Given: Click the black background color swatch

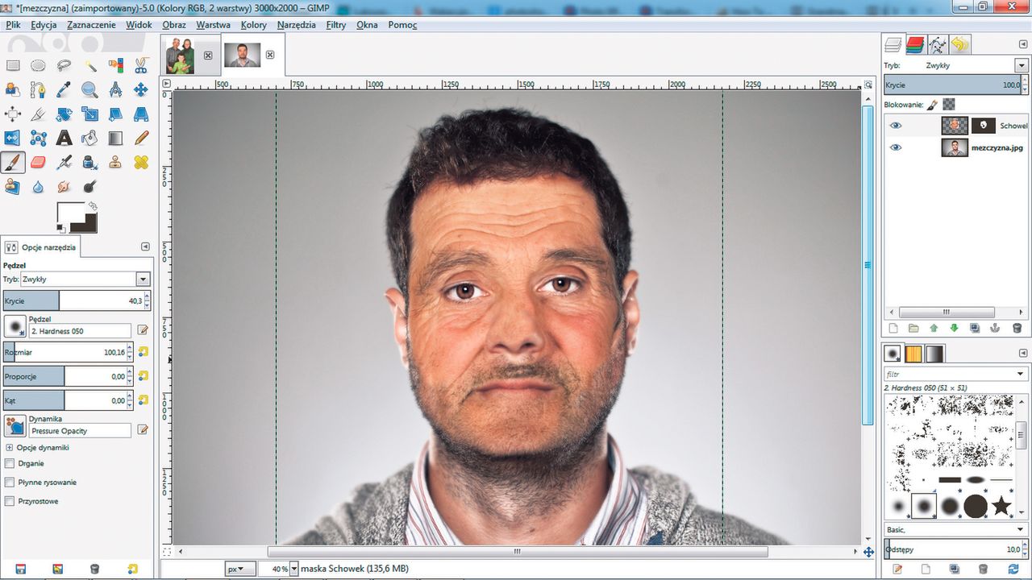Looking at the screenshot, I should click(89, 225).
